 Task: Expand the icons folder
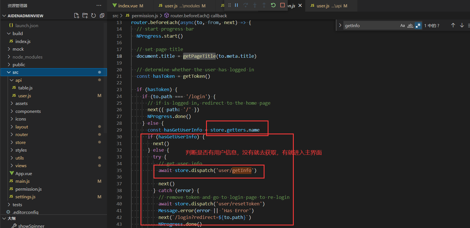click(x=21, y=119)
